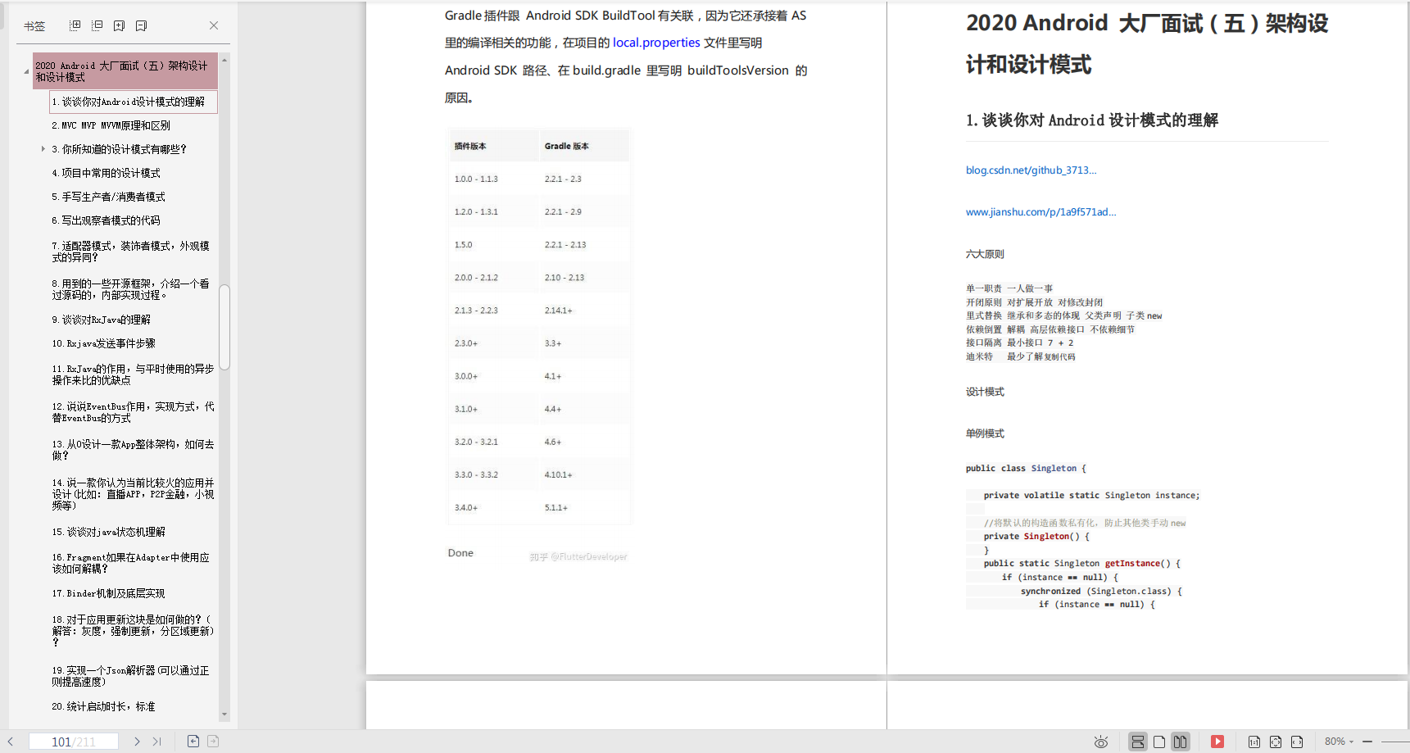The image size is (1410, 753).
Task: Go to previous page arrow
Action: (x=11, y=742)
